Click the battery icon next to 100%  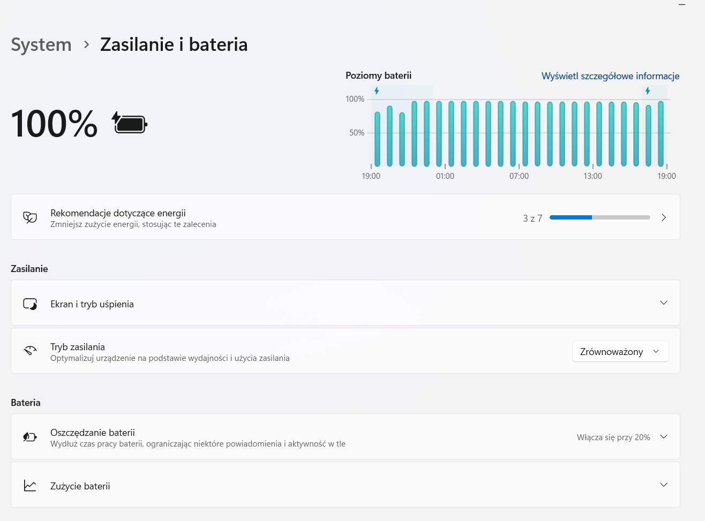[x=129, y=123]
